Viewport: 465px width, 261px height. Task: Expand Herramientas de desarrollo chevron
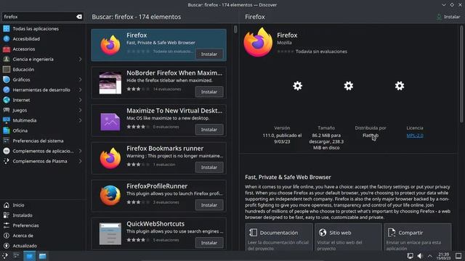[x=80, y=90]
